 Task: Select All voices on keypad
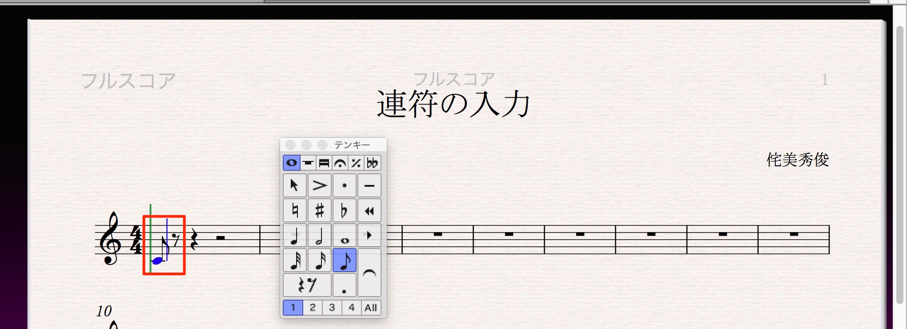click(x=371, y=307)
